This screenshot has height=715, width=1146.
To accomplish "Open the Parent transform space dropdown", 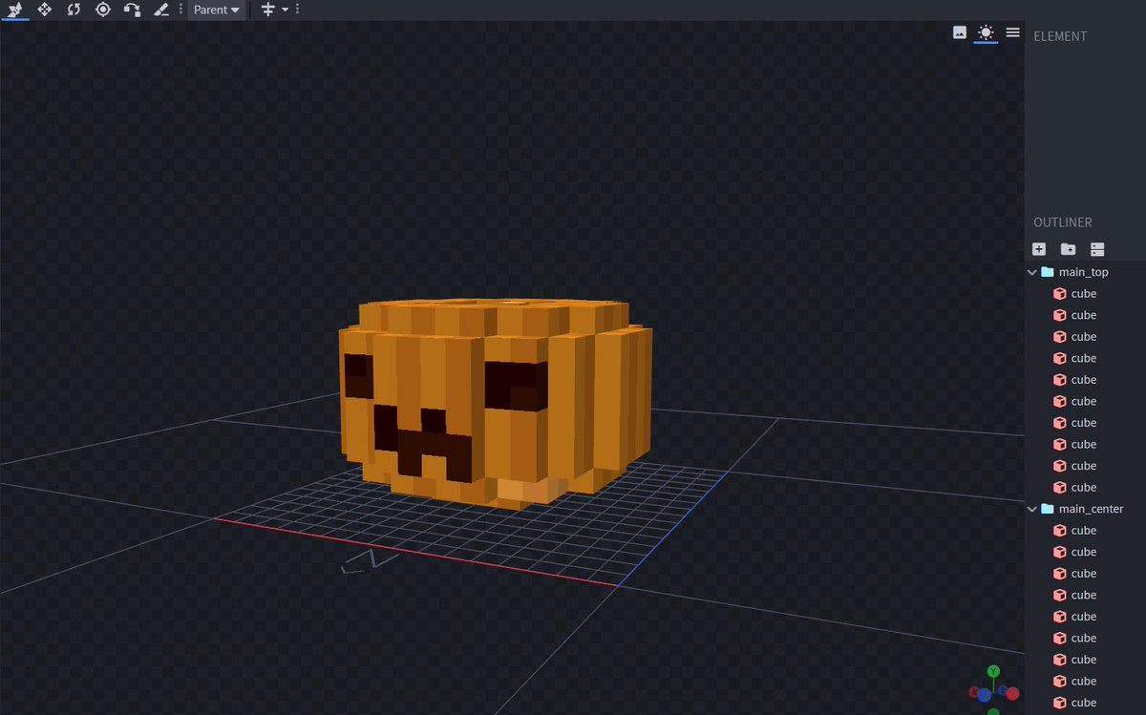I will pos(216,10).
